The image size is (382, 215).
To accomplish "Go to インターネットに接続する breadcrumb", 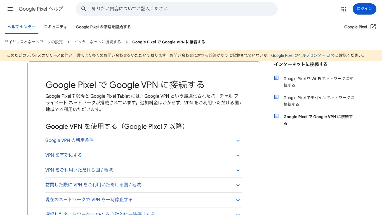I will pos(97,42).
